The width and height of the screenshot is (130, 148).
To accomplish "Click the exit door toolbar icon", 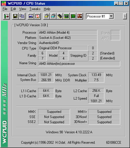I will [x=6, y=16].
